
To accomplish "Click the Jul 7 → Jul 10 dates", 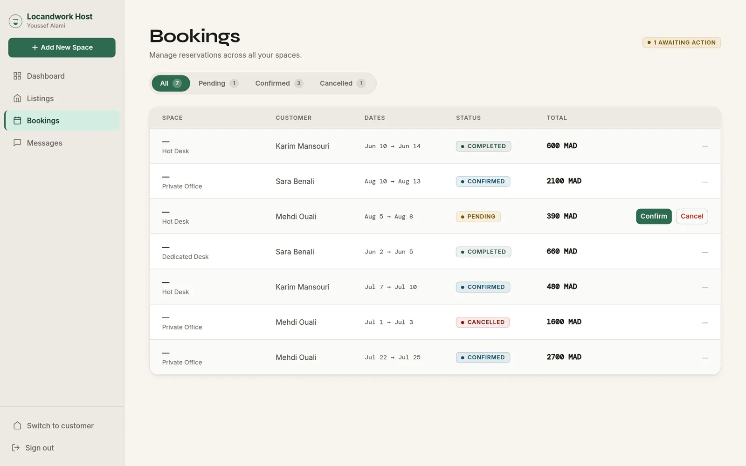I will [x=391, y=287].
